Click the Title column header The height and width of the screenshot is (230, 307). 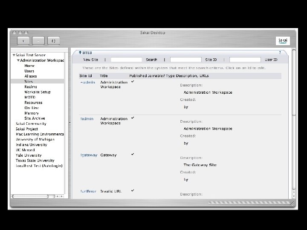(104, 76)
